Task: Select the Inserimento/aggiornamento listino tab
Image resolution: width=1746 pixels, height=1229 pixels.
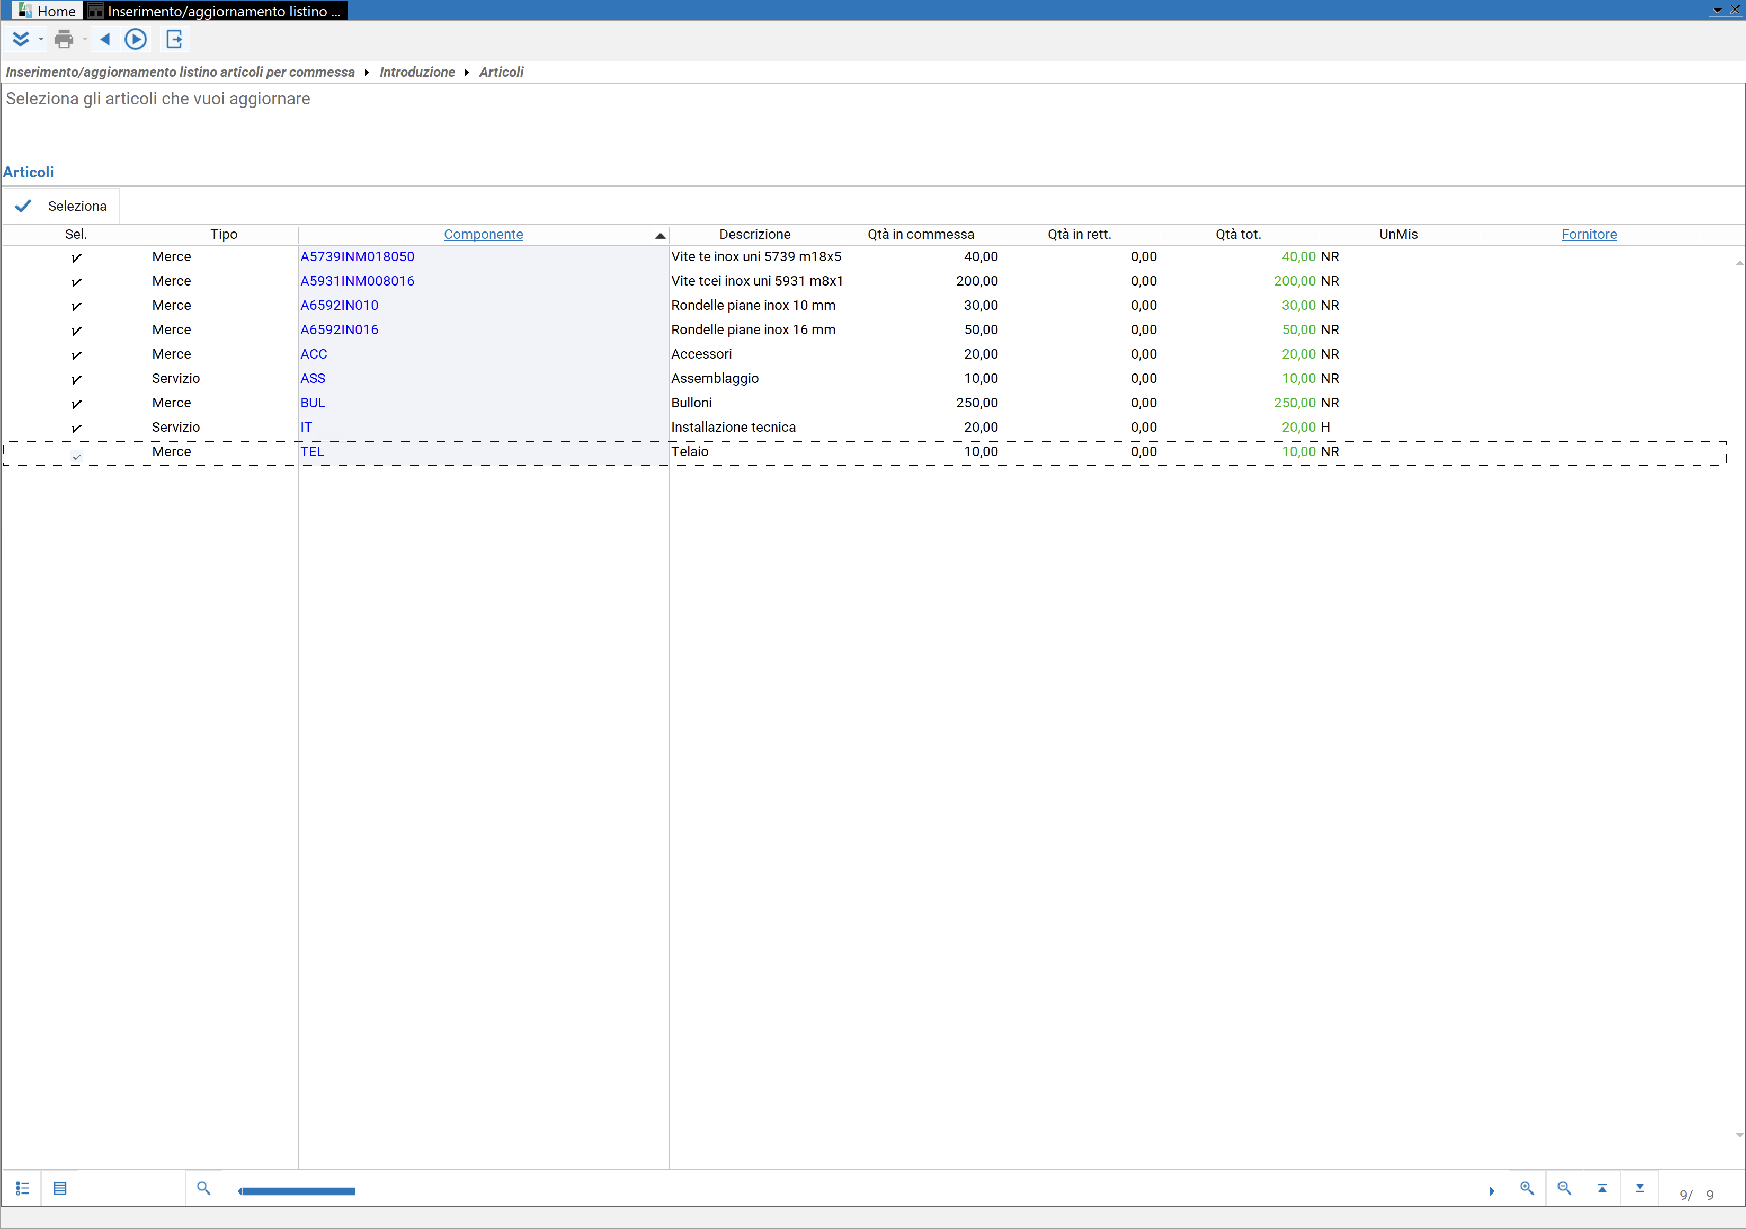Action: click(x=215, y=11)
